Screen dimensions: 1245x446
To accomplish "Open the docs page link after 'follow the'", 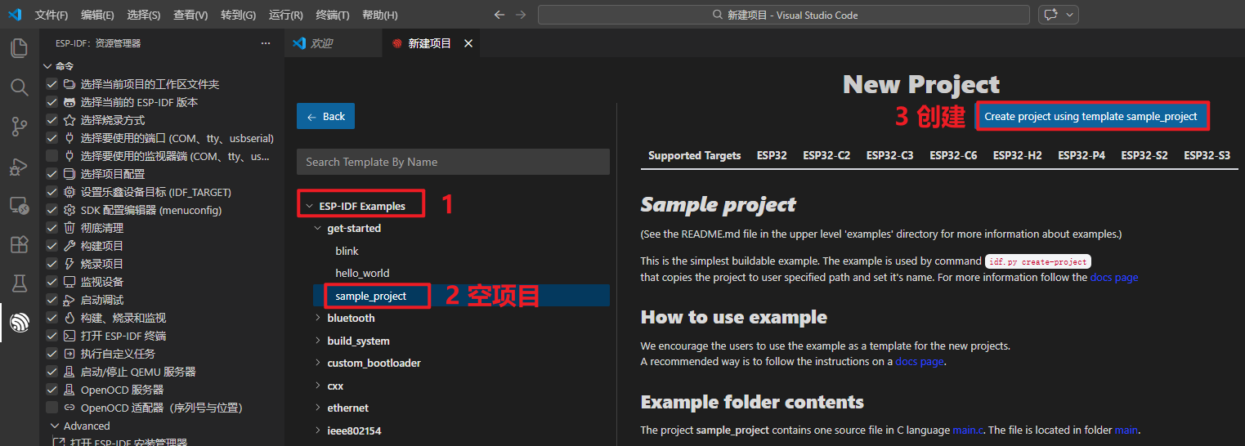I will [1114, 278].
